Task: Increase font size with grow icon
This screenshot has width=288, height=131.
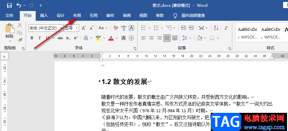Action: (84, 28)
